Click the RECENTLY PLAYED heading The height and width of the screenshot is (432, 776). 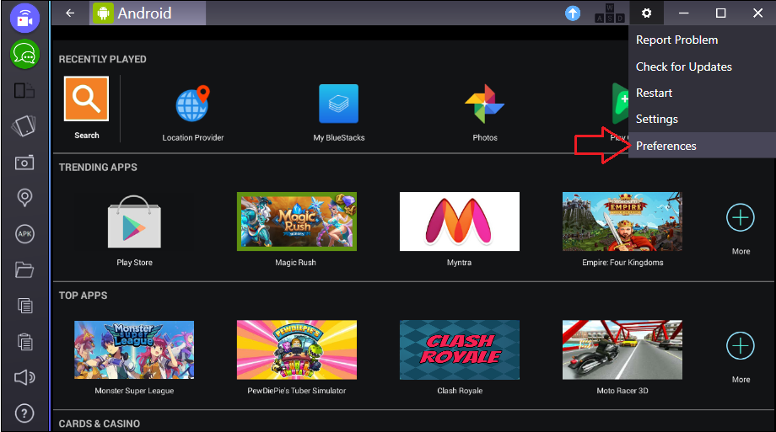tap(102, 59)
